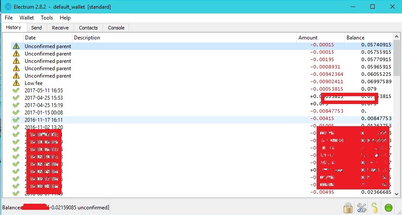Open the File menu
This screenshot has height=215, width=402.
click(x=9, y=18)
